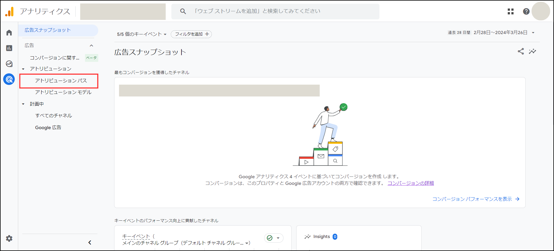Open アトリビューション モデル
Image resolution: width=554 pixels, height=251 pixels.
63,92
